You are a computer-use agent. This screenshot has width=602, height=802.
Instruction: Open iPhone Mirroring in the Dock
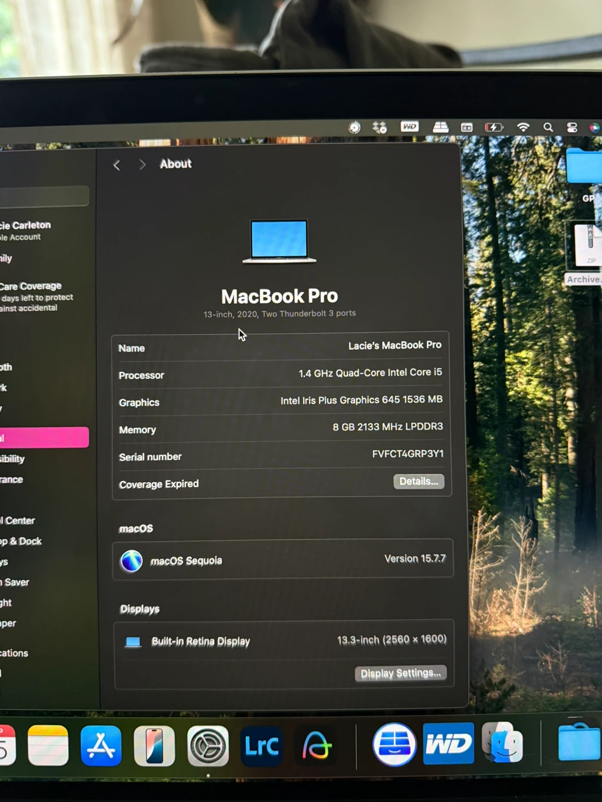pyautogui.click(x=154, y=746)
